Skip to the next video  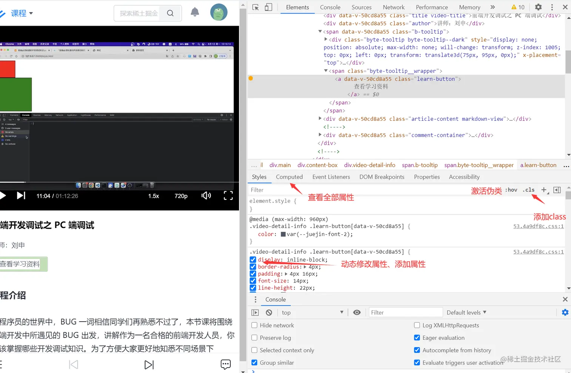click(21, 196)
